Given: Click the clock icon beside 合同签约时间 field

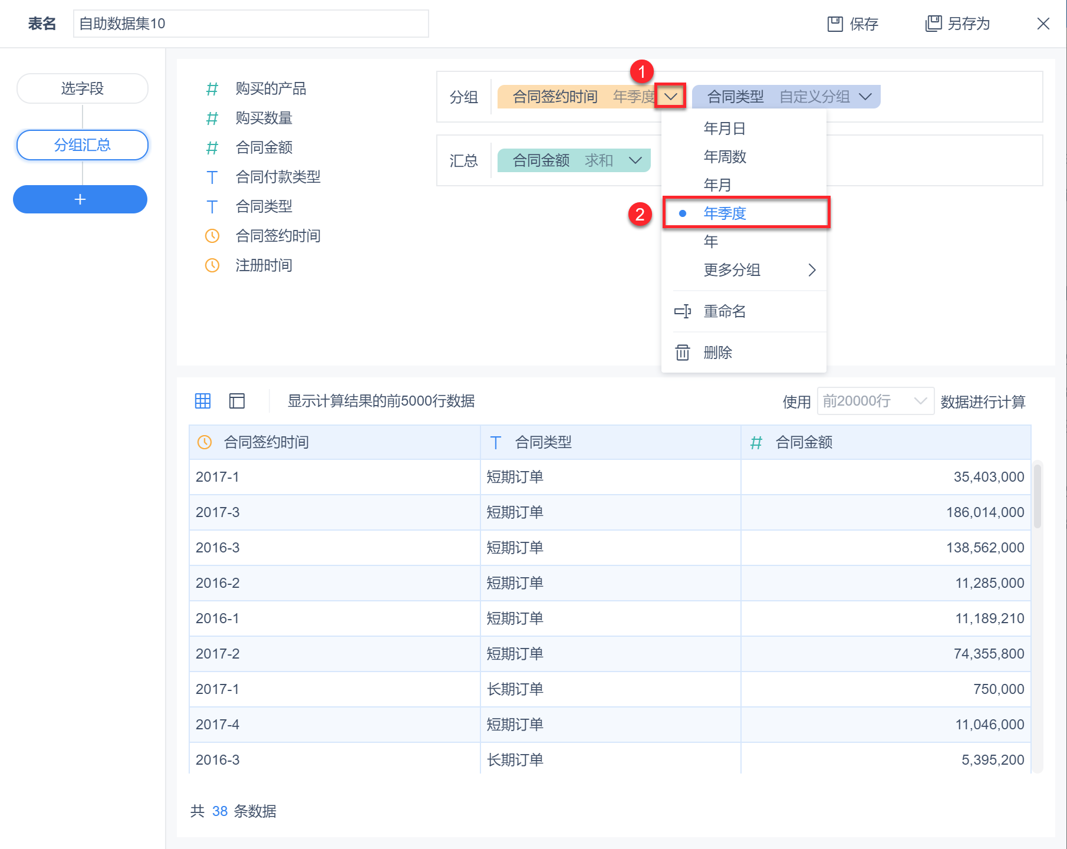Looking at the screenshot, I should click(212, 236).
